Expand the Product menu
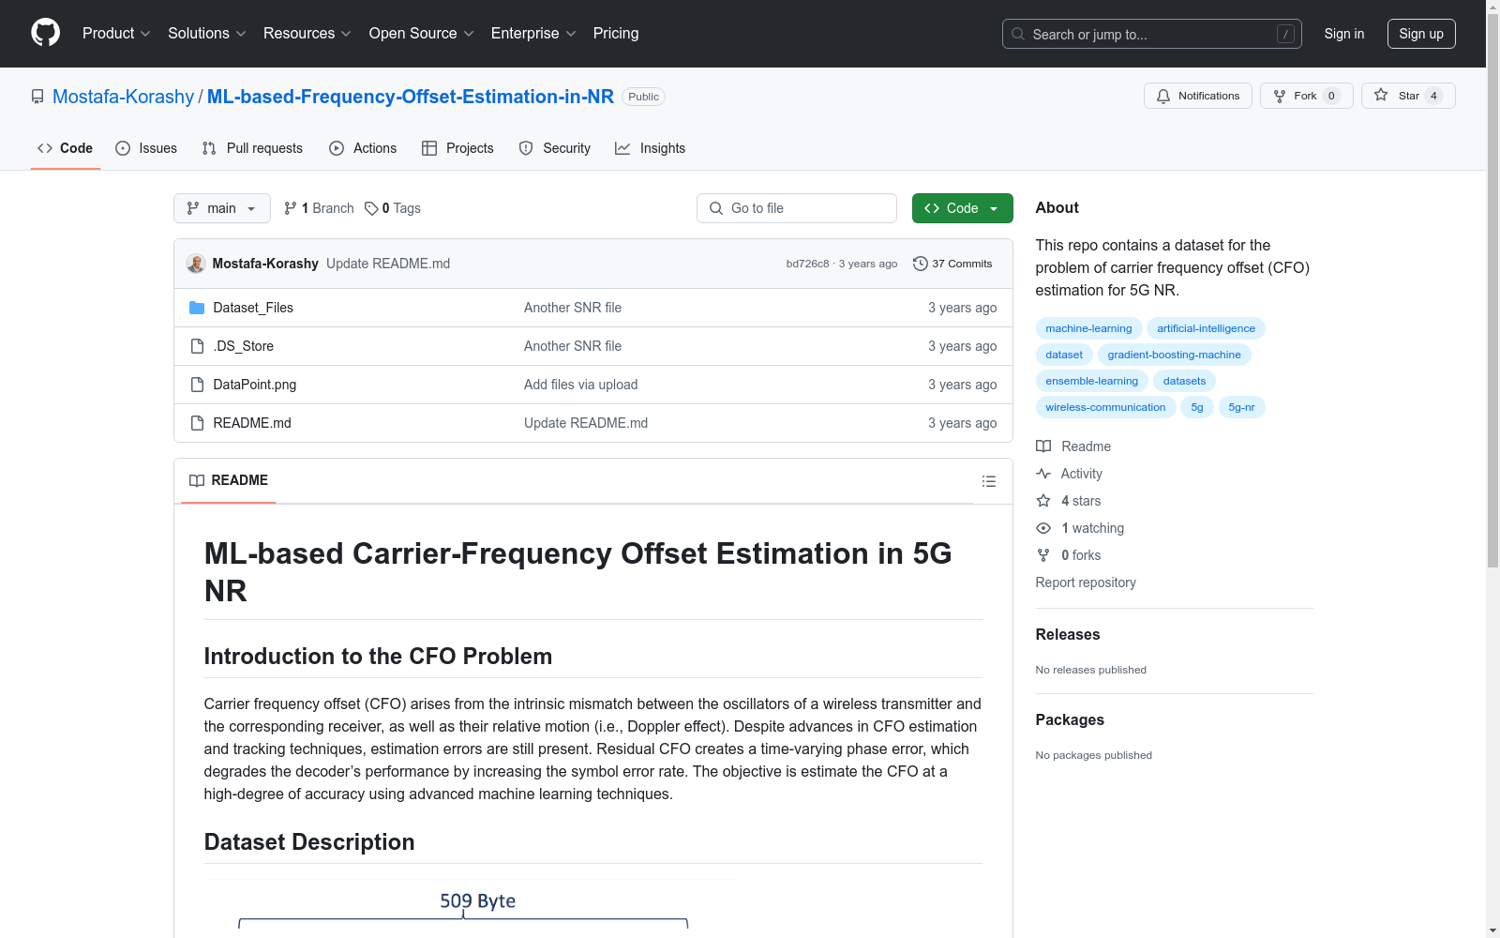1500x938 pixels. pyautogui.click(x=116, y=34)
